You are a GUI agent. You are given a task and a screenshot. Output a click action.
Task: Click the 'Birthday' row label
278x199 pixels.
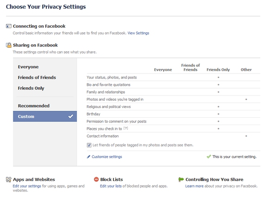tap(94, 114)
